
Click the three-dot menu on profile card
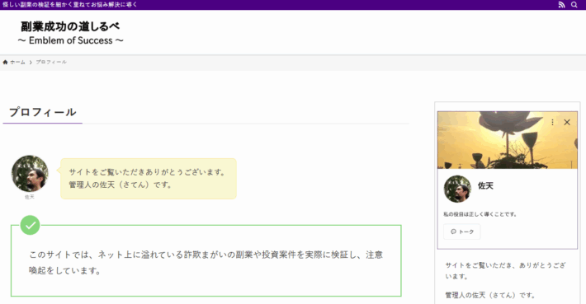(x=552, y=122)
